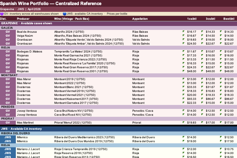
Task: Click the 'Montsant Garnatxa 2017 (12/750)' cell
Action: coord(76,103)
